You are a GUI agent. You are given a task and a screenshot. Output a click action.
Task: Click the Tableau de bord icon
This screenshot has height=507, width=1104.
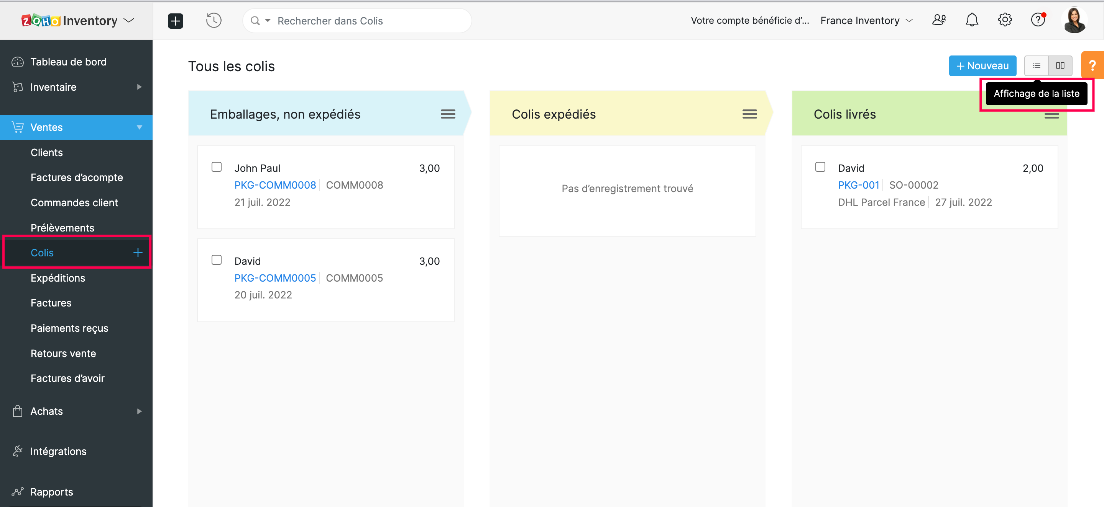click(18, 62)
